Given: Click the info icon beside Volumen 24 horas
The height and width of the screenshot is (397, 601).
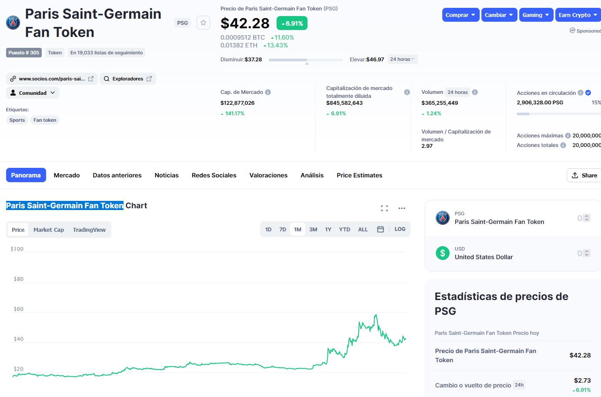Looking at the screenshot, I should tap(475, 92).
